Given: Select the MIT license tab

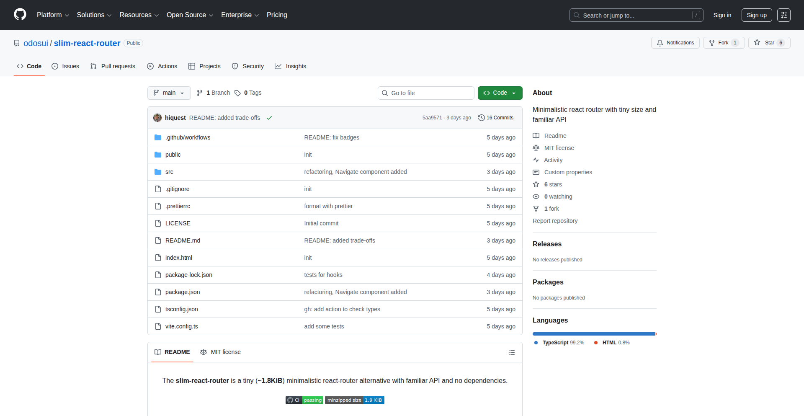Looking at the screenshot, I should 221,352.
